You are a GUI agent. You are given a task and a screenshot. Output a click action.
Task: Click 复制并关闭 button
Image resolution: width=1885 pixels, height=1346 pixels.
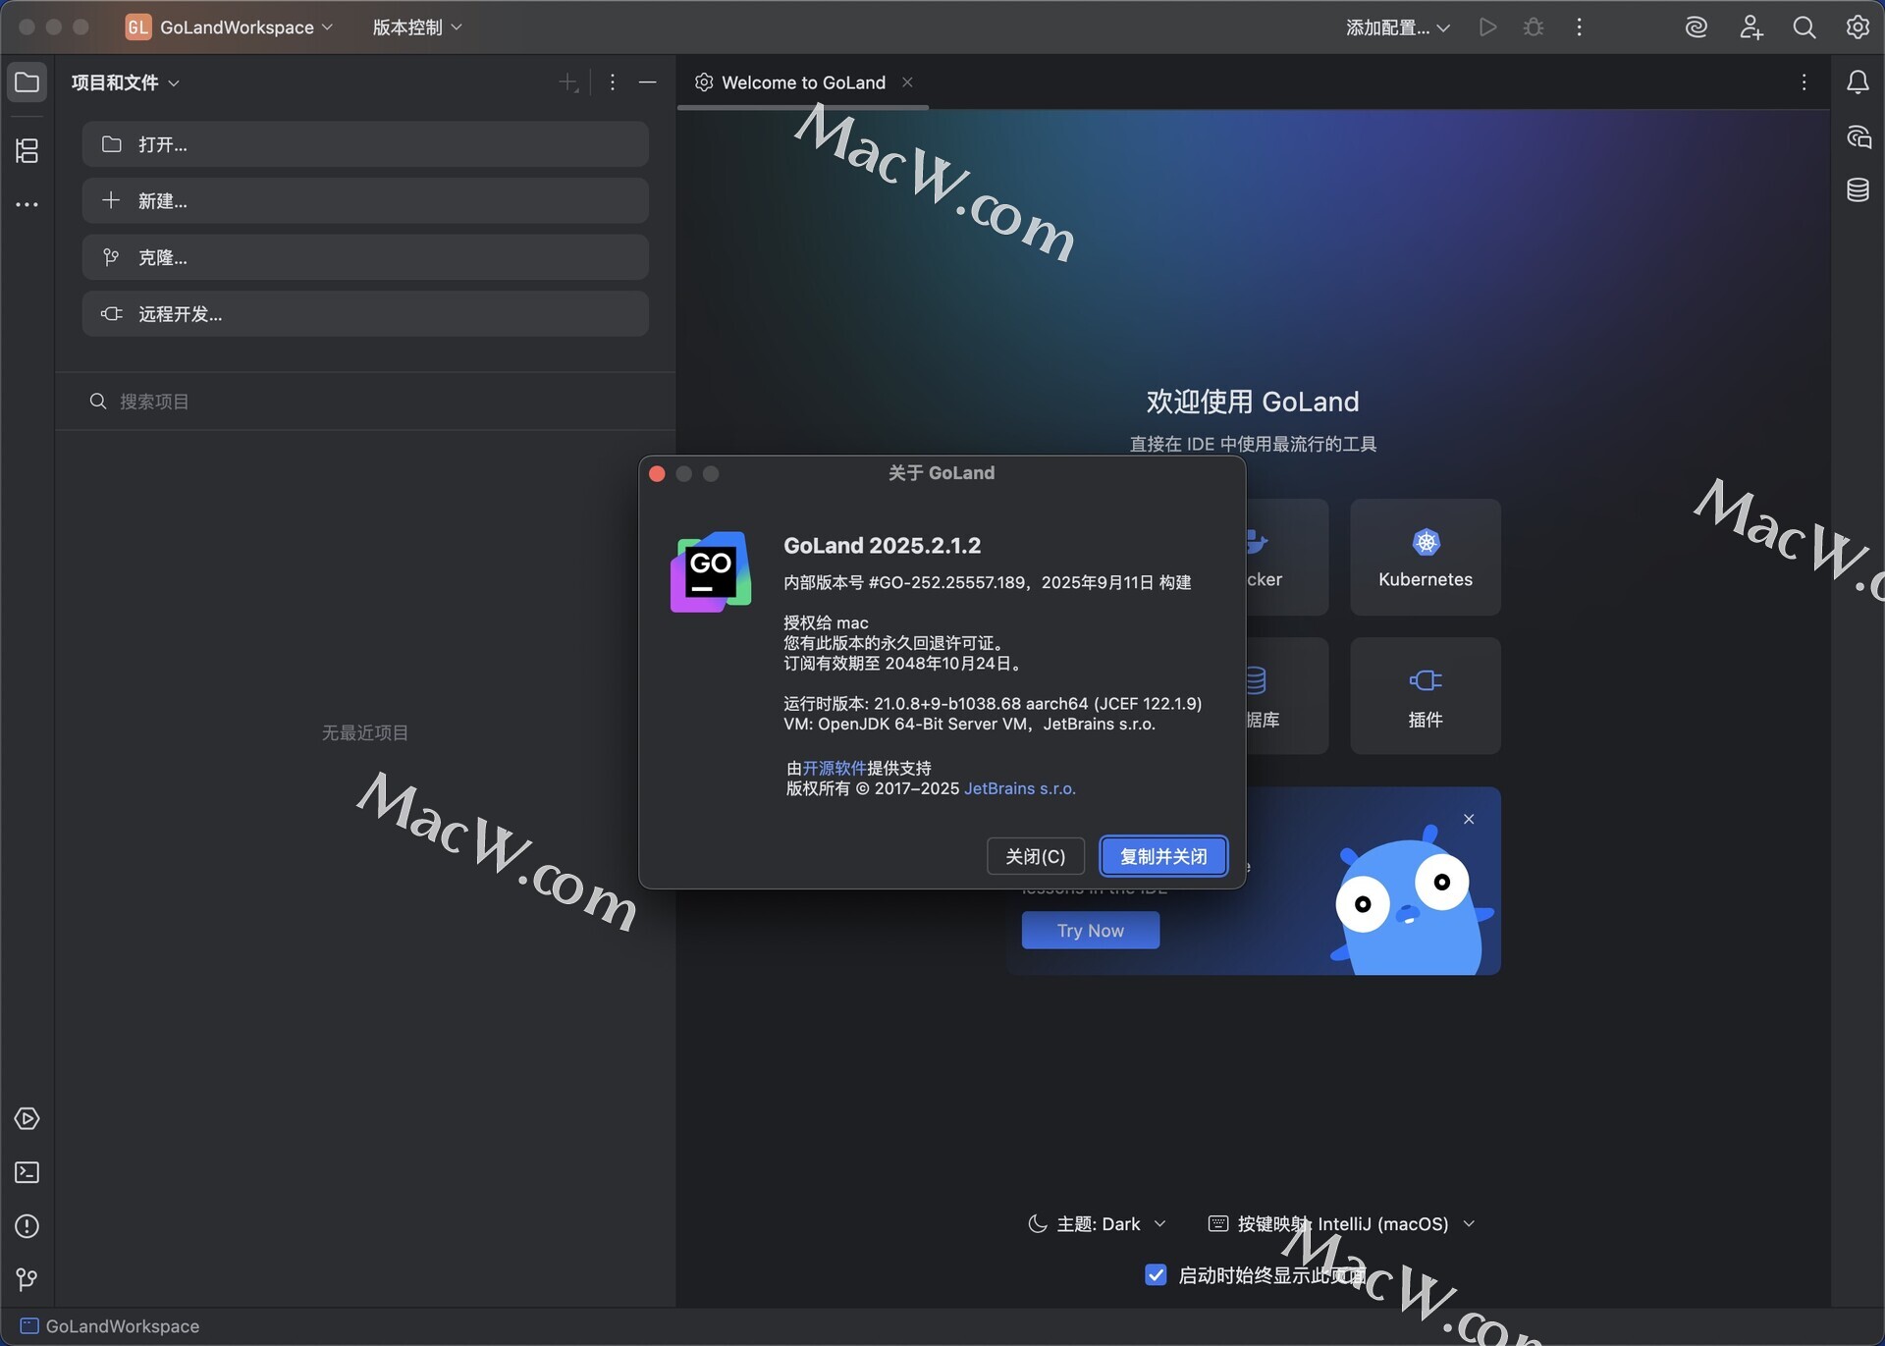(1163, 856)
